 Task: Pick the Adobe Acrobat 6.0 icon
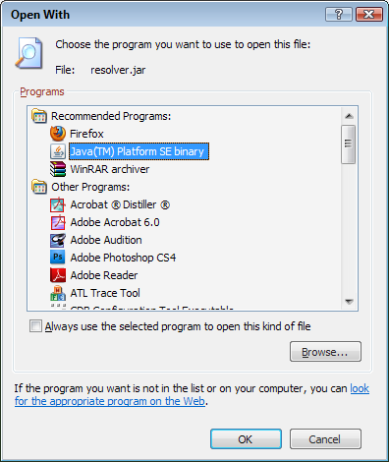click(x=58, y=222)
